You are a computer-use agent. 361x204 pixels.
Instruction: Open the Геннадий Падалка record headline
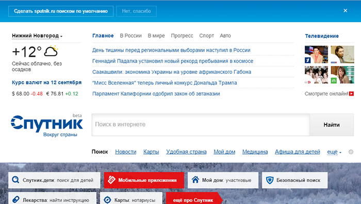coord(173,61)
